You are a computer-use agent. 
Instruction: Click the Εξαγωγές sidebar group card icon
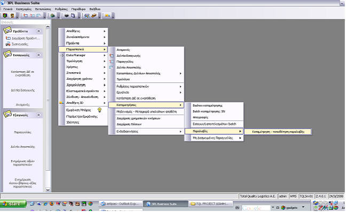tap(7, 114)
